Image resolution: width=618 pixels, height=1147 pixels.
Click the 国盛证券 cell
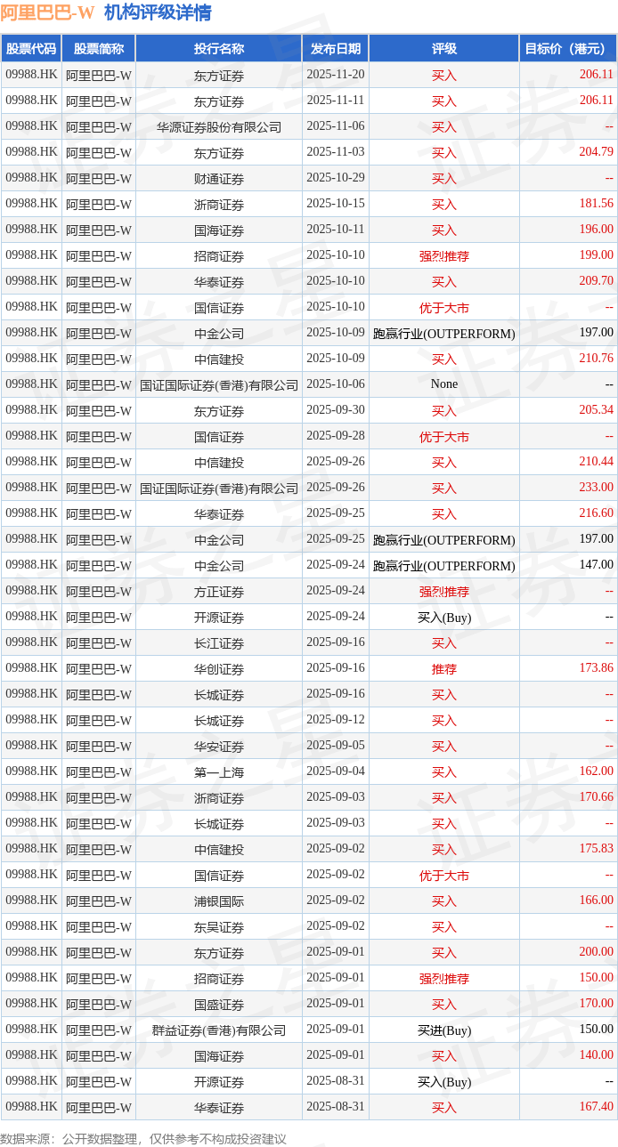[219, 1004]
